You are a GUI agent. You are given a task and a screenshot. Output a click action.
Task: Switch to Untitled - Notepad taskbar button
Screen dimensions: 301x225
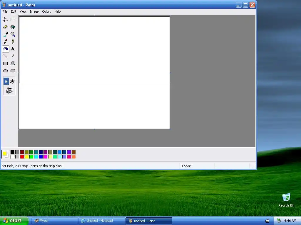[101, 221]
